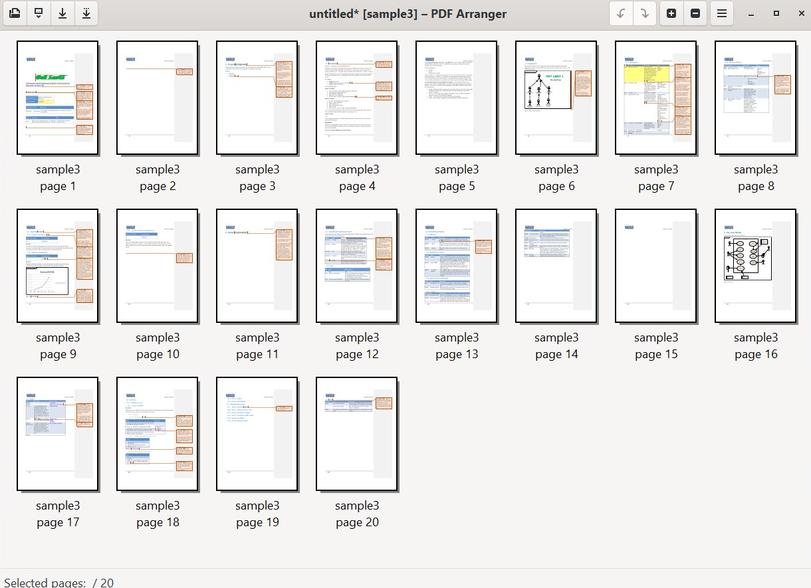Open the hamburger main menu
Viewport: 811px width, 588px height.
coord(722,13)
